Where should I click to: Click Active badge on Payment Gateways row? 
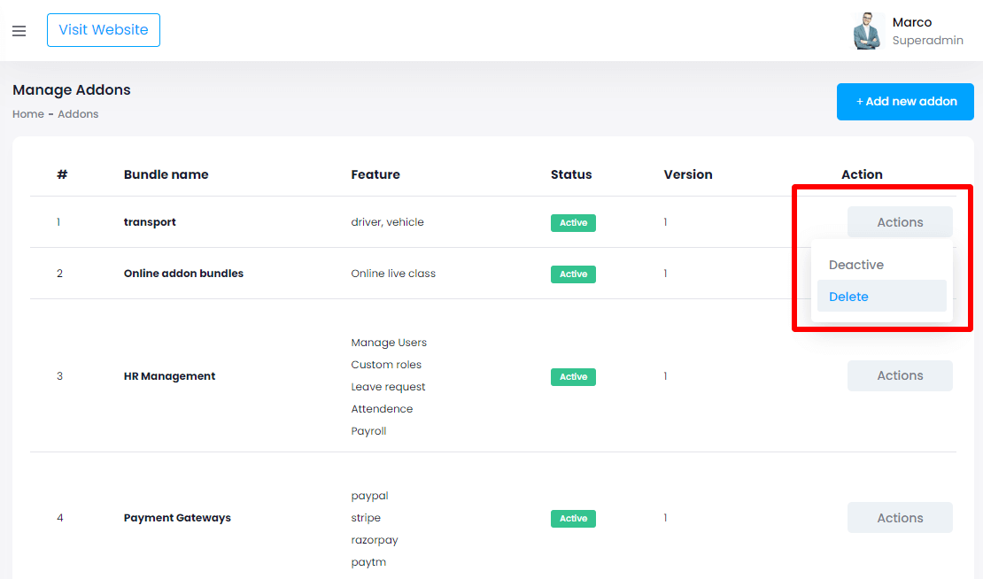pyautogui.click(x=573, y=519)
